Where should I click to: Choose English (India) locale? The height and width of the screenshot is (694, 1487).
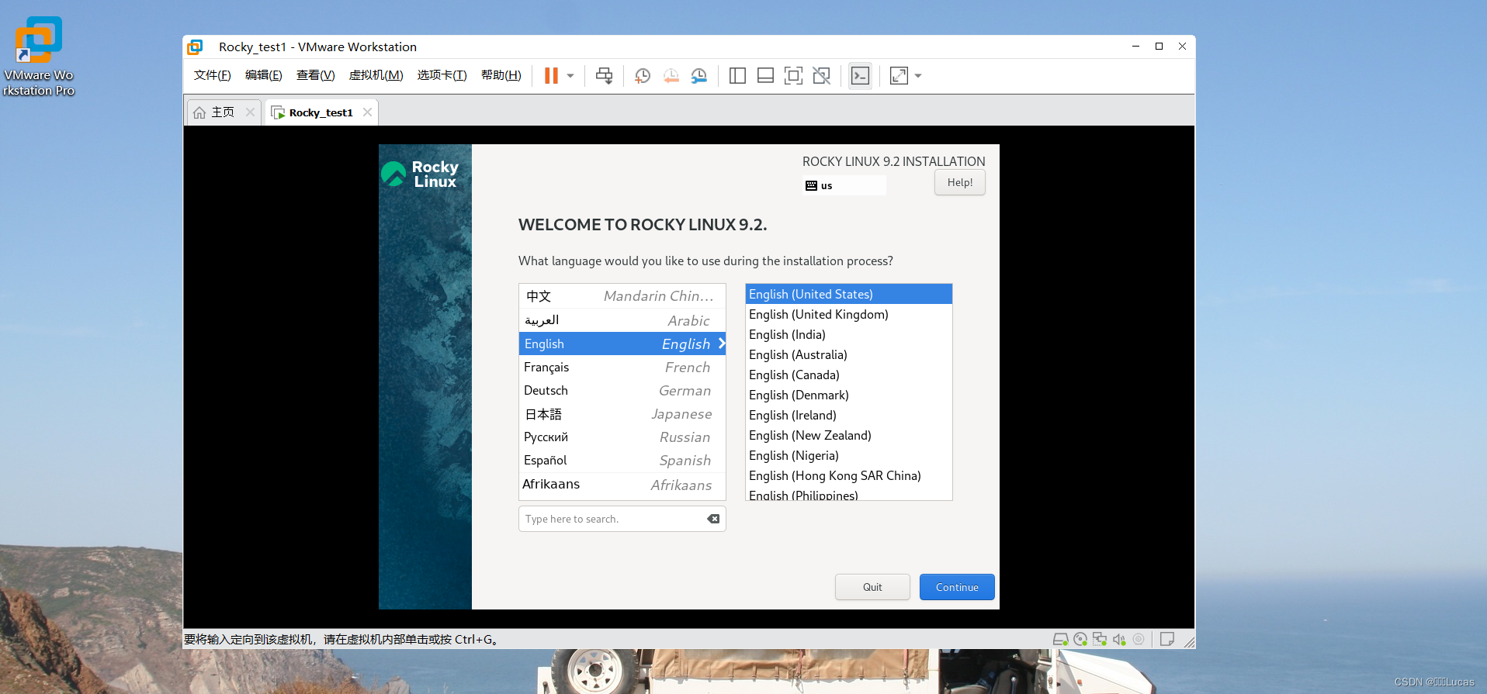coord(848,334)
